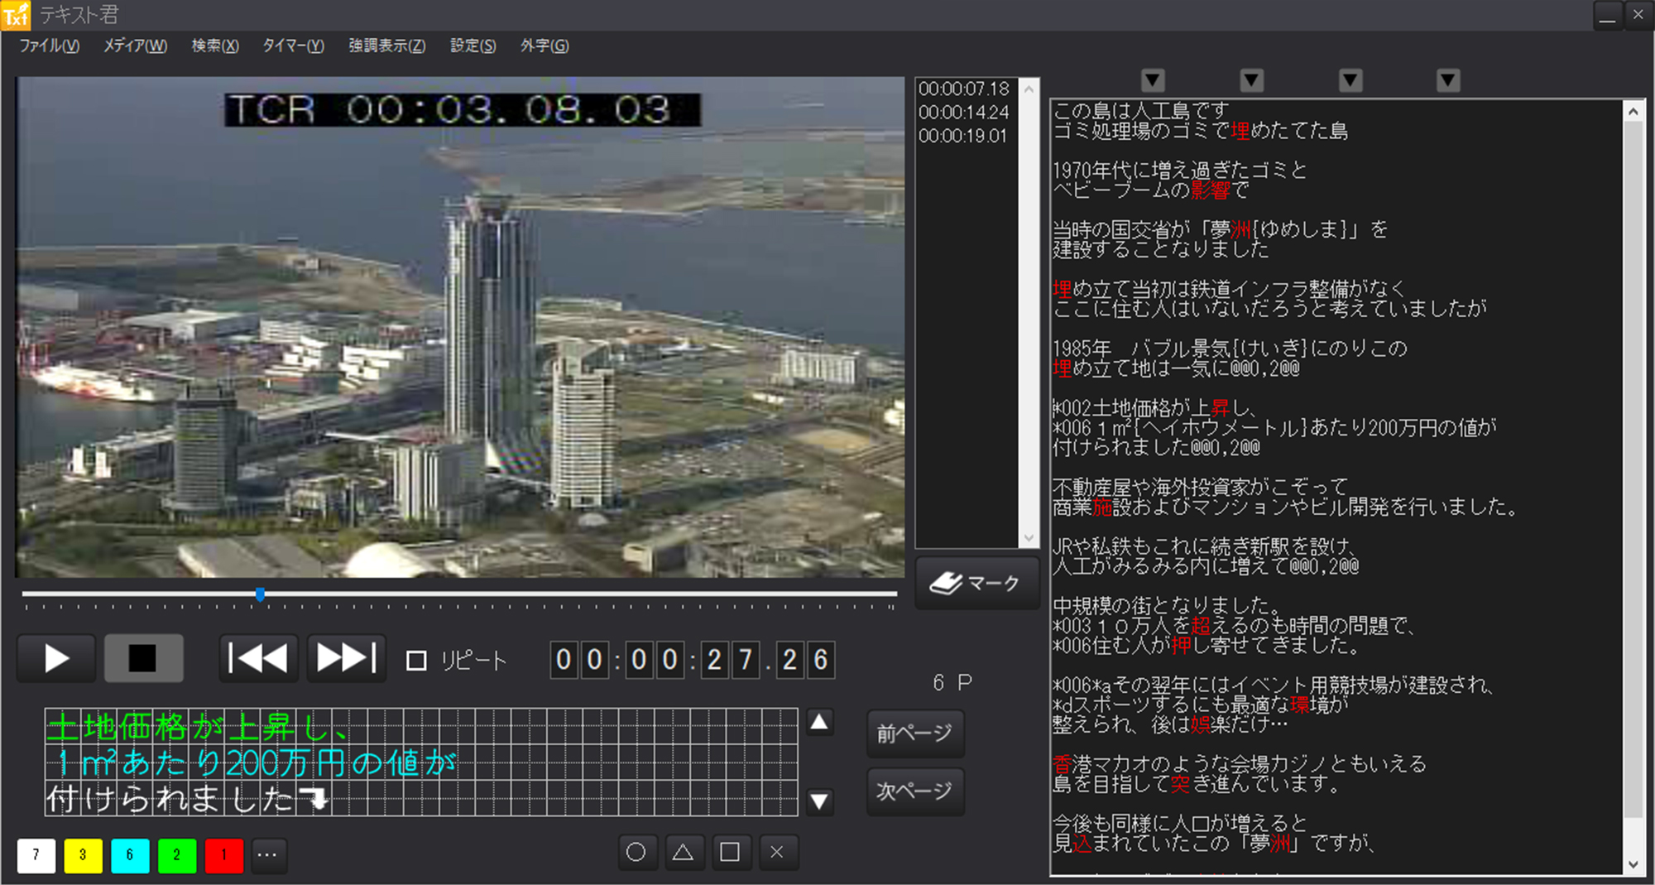Open the 外字(G) menu
The image size is (1655, 885).
(544, 46)
